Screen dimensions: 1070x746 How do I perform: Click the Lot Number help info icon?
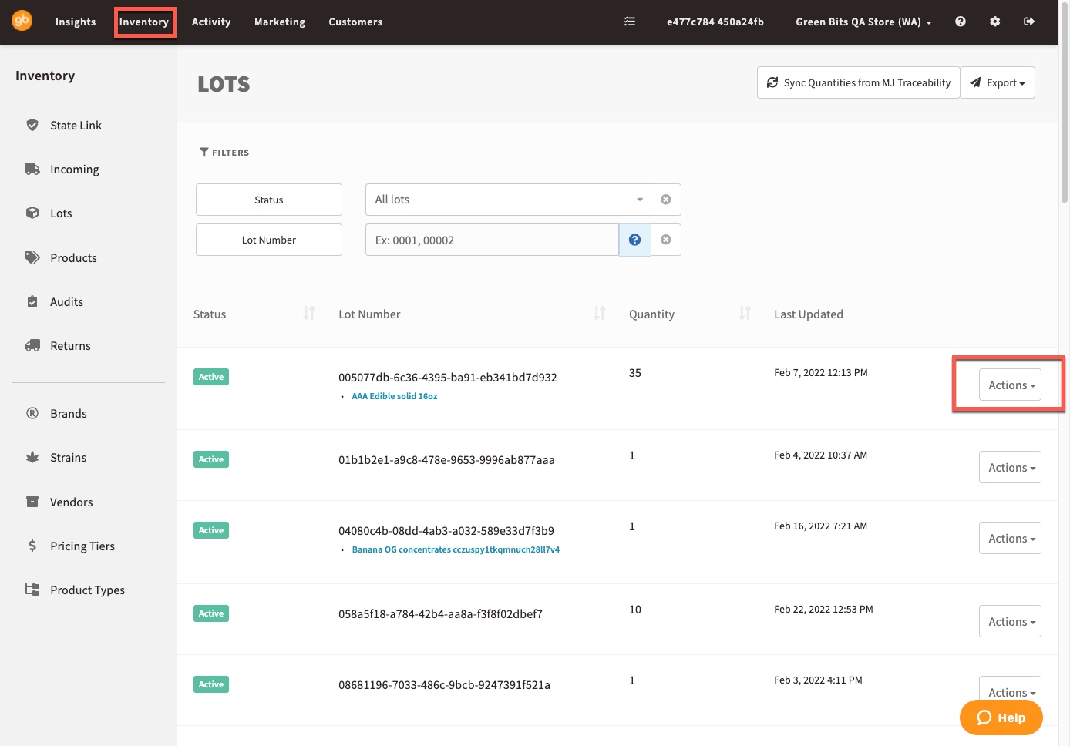click(x=634, y=240)
